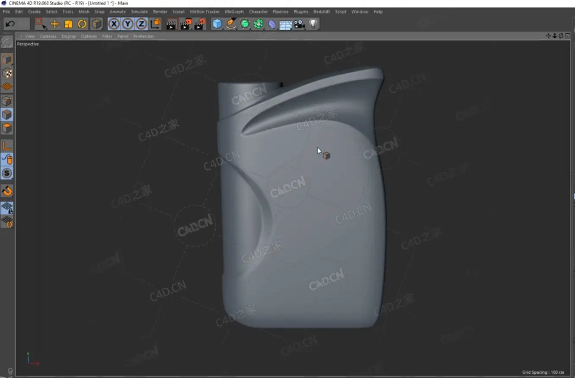This screenshot has height=378, width=575.
Task: Open the Select menu
Action: coord(51,12)
